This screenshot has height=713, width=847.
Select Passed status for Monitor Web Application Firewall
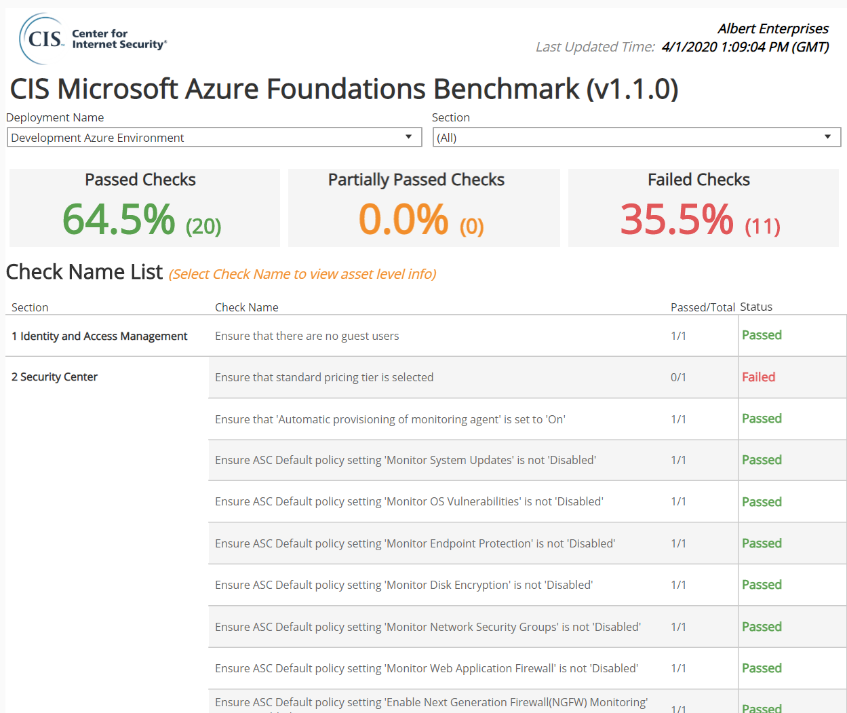(x=762, y=668)
